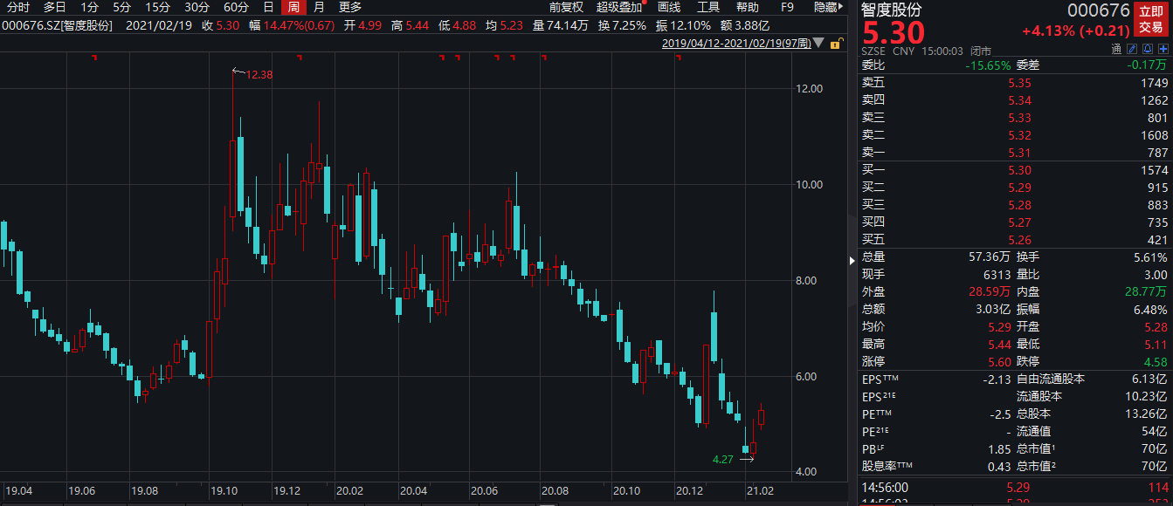Click the 立即交易 trade button
This screenshot has height=506, width=1173.
pos(1150,20)
